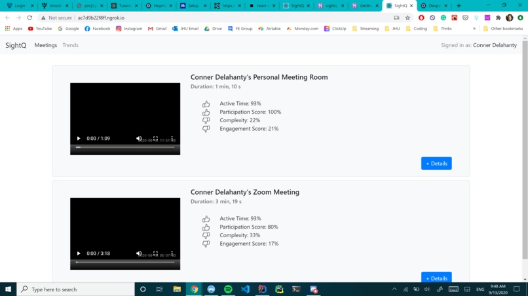Open the Airtable bookmark

[269, 29]
